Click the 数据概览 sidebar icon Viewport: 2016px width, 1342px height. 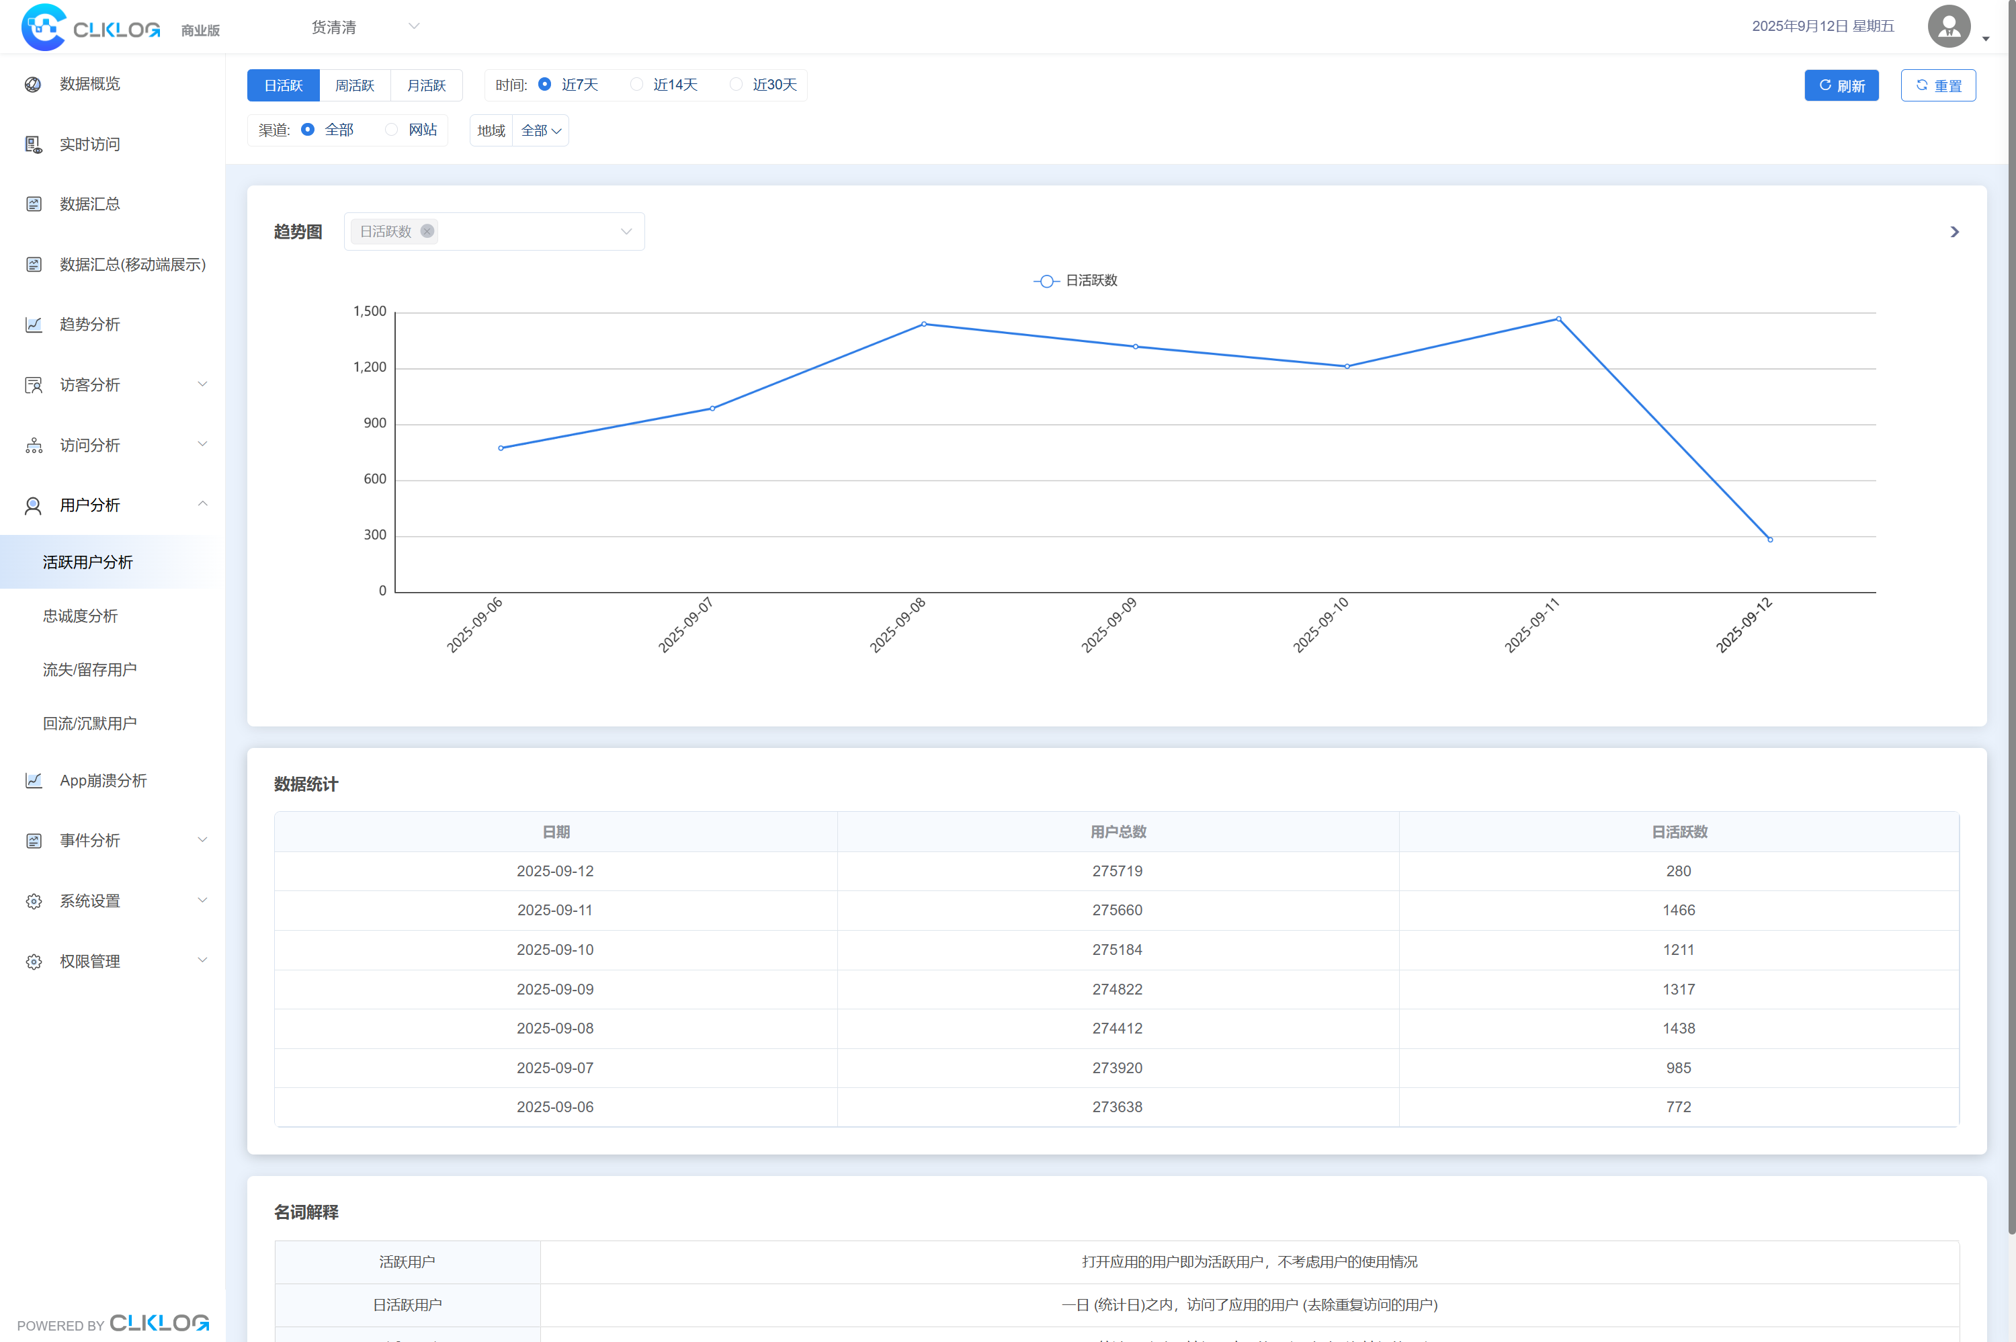34,84
